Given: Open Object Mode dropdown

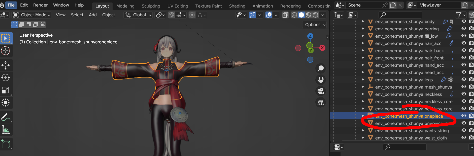Looking at the screenshot, I should 32,15.
